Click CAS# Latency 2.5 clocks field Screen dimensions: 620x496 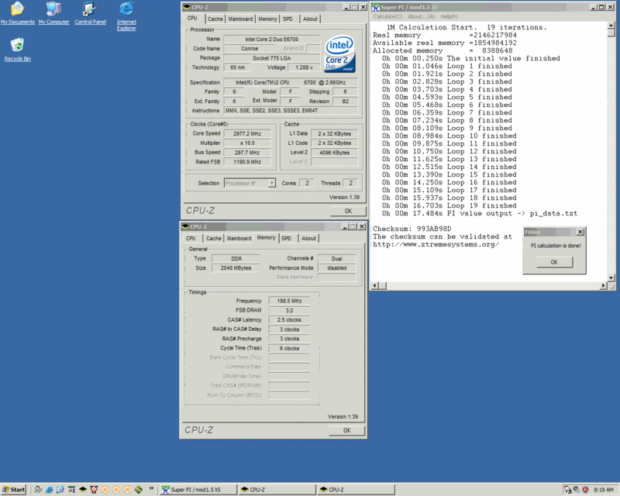[x=289, y=320]
